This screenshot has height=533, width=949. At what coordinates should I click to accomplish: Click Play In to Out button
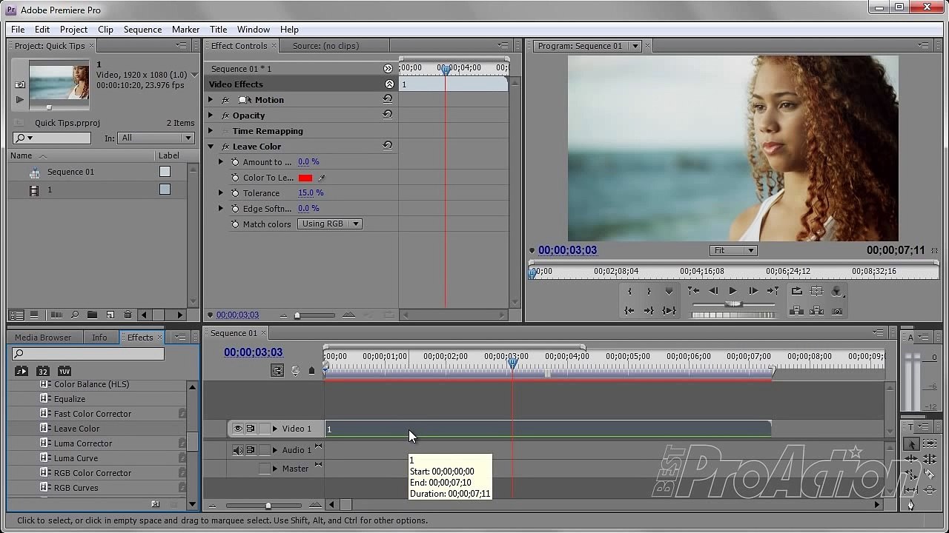click(669, 310)
